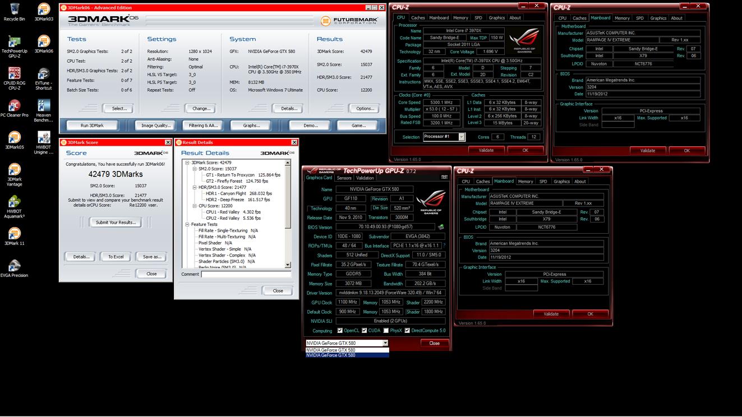
Task: Open SPD tab in CPU-Z processor window
Action: 478,18
